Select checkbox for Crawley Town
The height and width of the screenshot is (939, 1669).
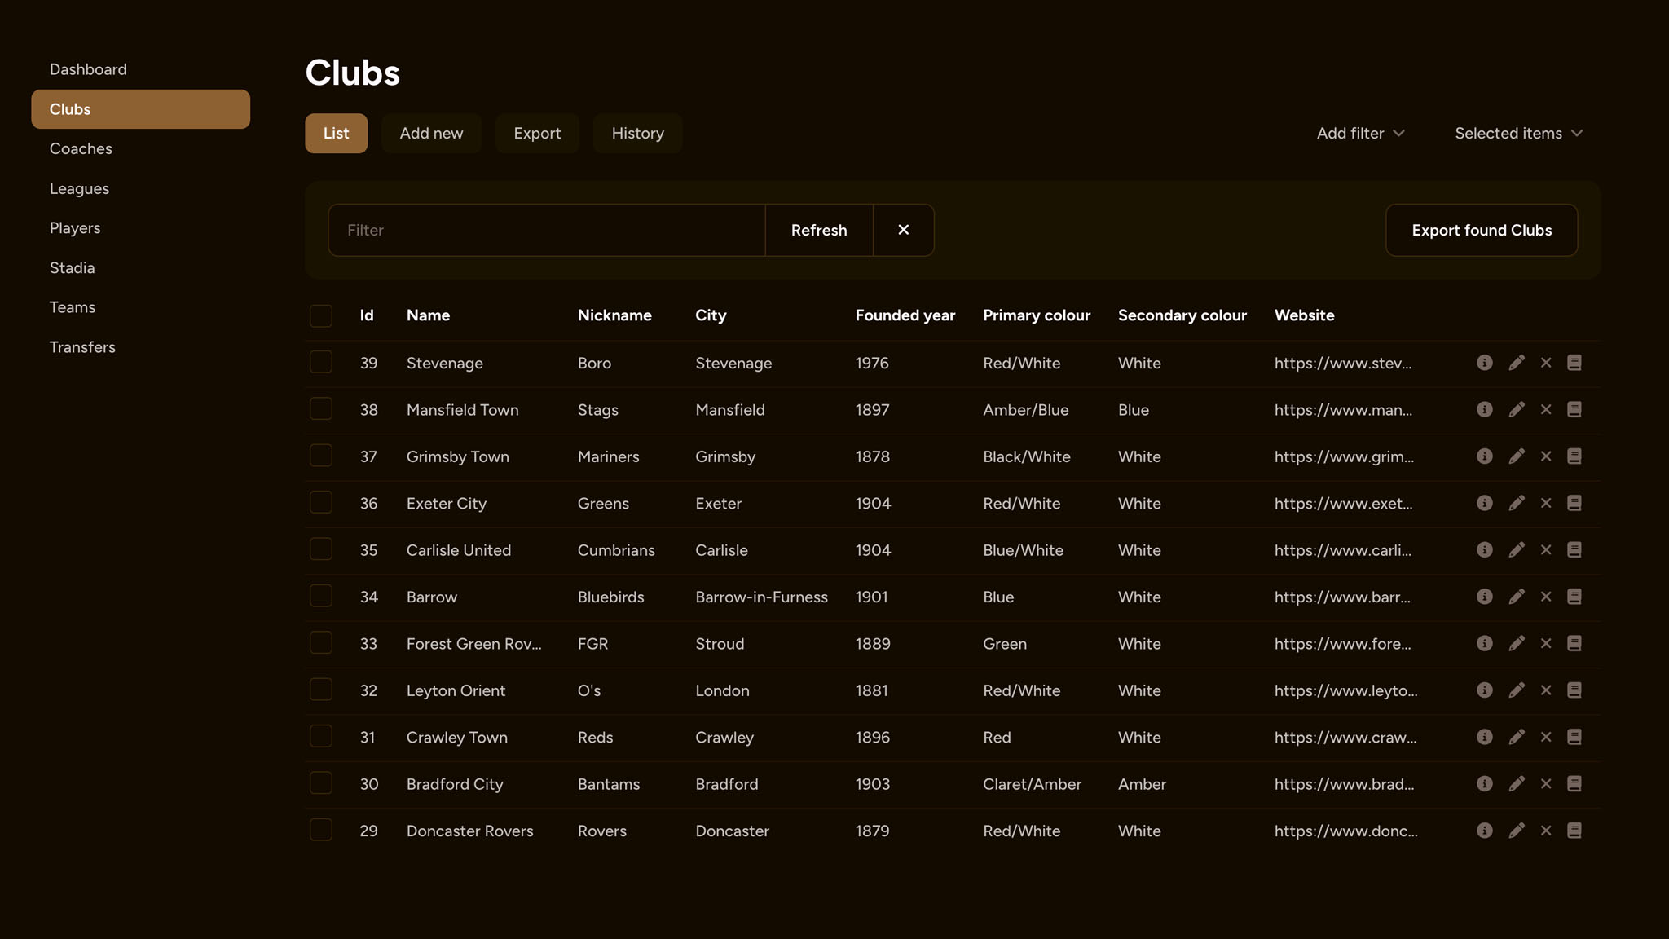pyautogui.click(x=321, y=737)
